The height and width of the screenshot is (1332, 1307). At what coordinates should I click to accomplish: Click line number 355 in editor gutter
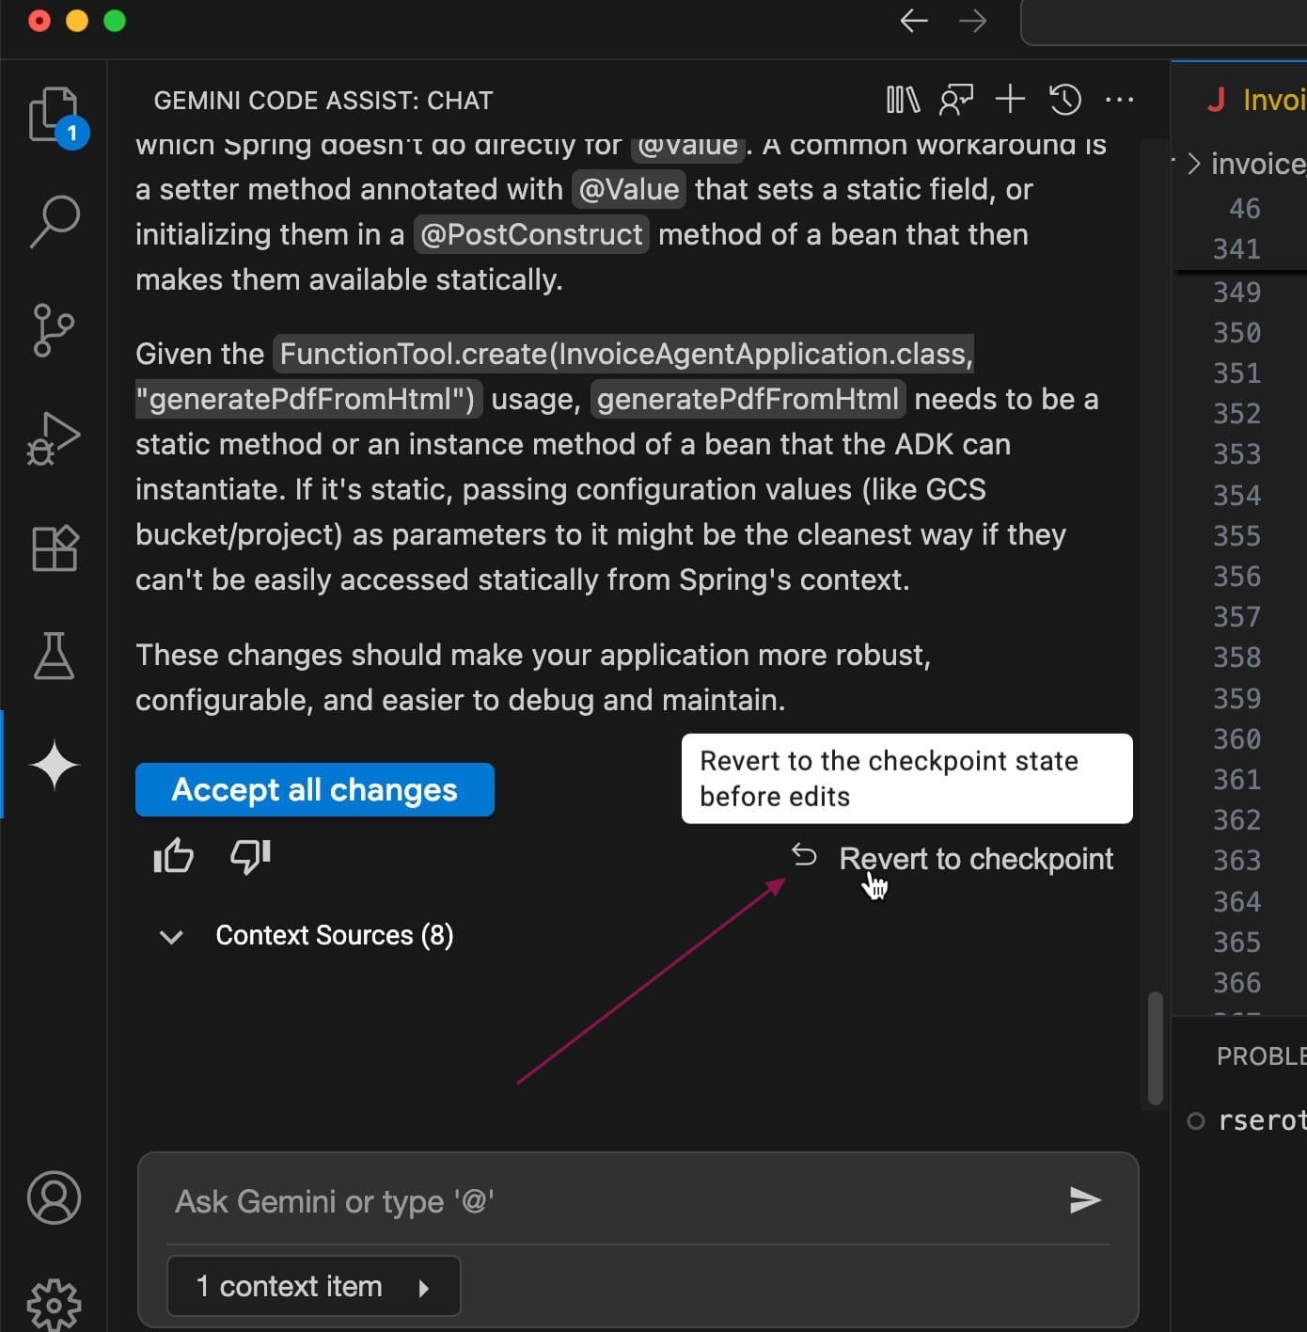pos(1236,536)
